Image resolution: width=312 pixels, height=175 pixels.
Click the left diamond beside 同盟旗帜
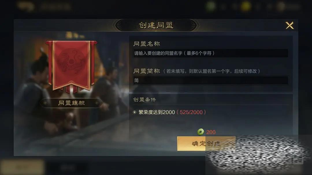[45, 103]
